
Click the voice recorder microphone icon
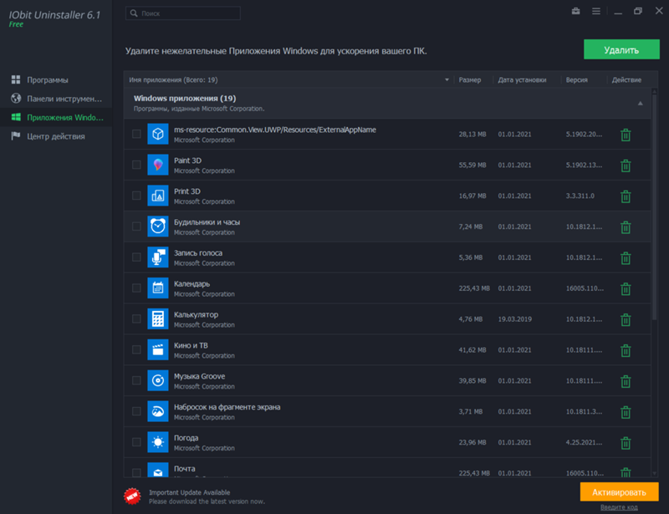coord(158,257)
